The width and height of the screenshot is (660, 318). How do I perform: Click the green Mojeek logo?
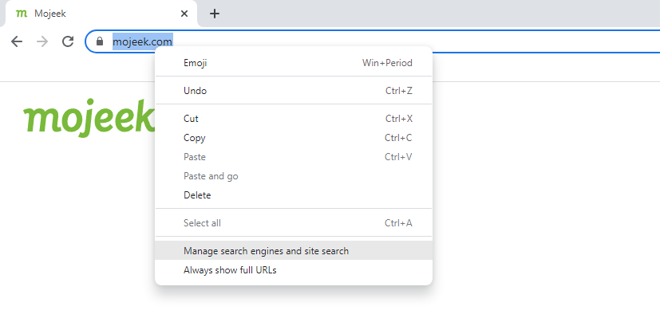tap(89, 118)
